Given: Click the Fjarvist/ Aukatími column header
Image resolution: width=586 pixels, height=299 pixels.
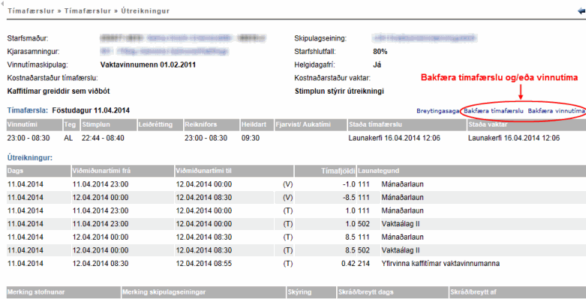Looking at the screenshot, I should [310, 124].
